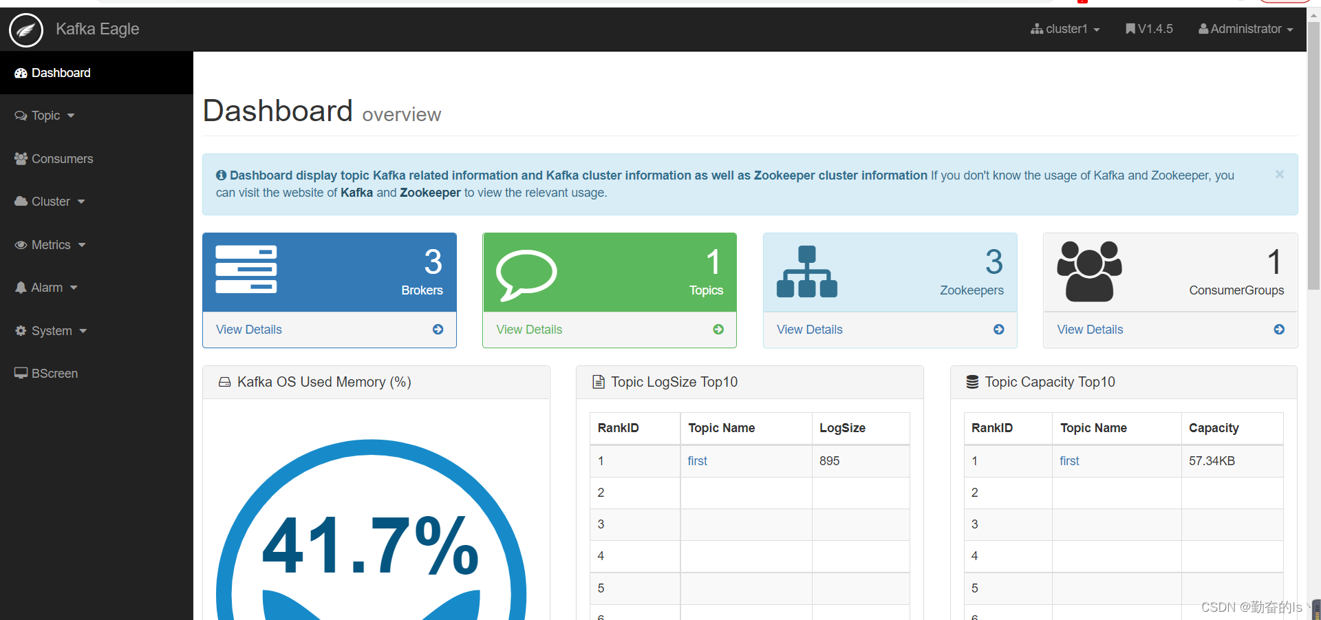
Task: Click the Metrics eye sidebar icon
Action: [x=21, y=245]
